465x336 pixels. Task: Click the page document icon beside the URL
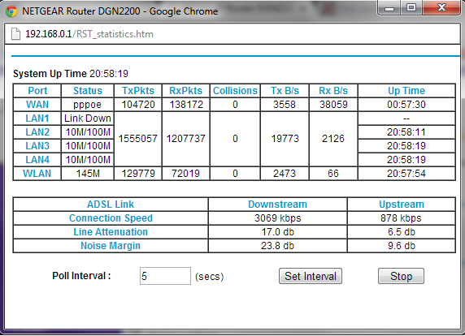(15, 34)
